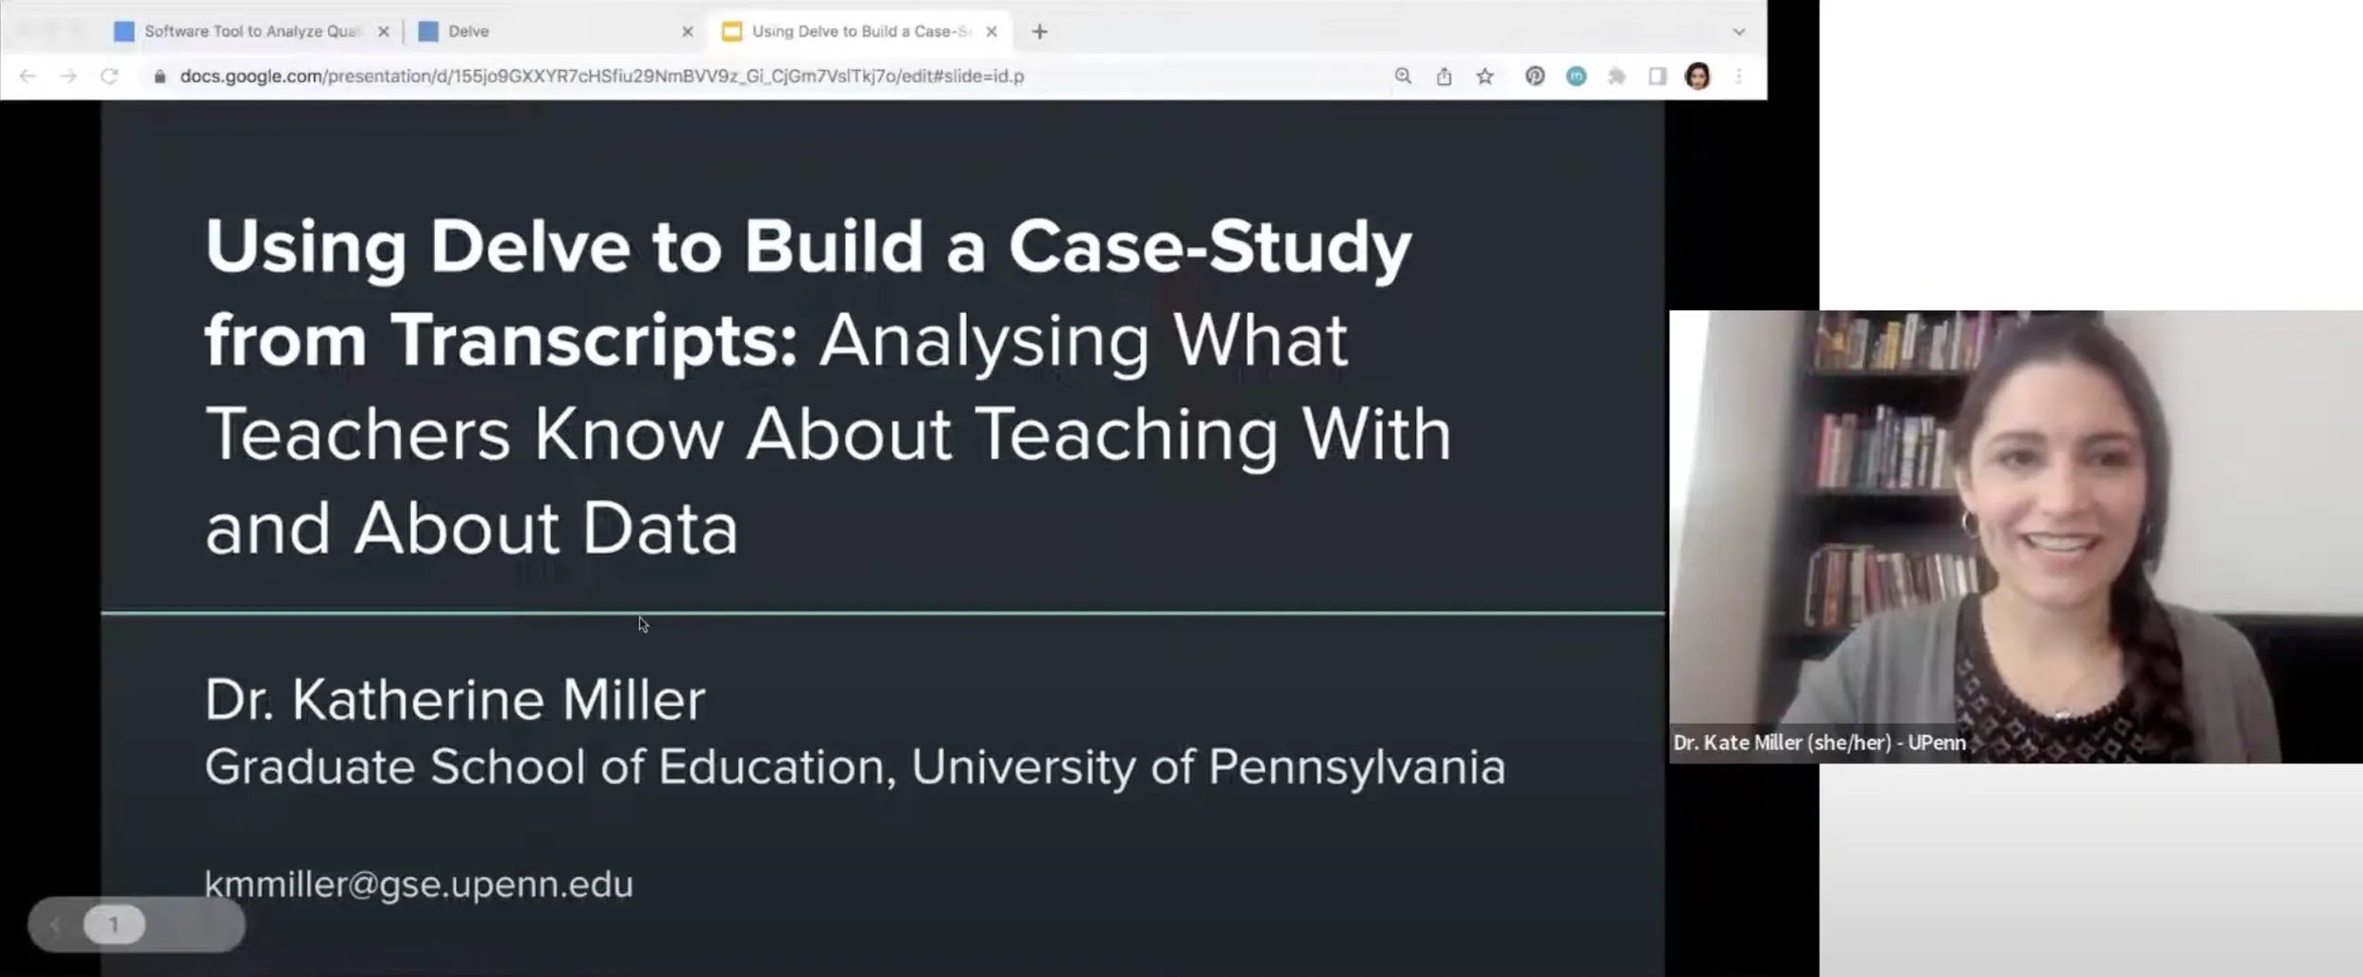Close the Software Tool to Analyze tab
This screenshot has width=2363, height=977.
[x=384, y=31]
